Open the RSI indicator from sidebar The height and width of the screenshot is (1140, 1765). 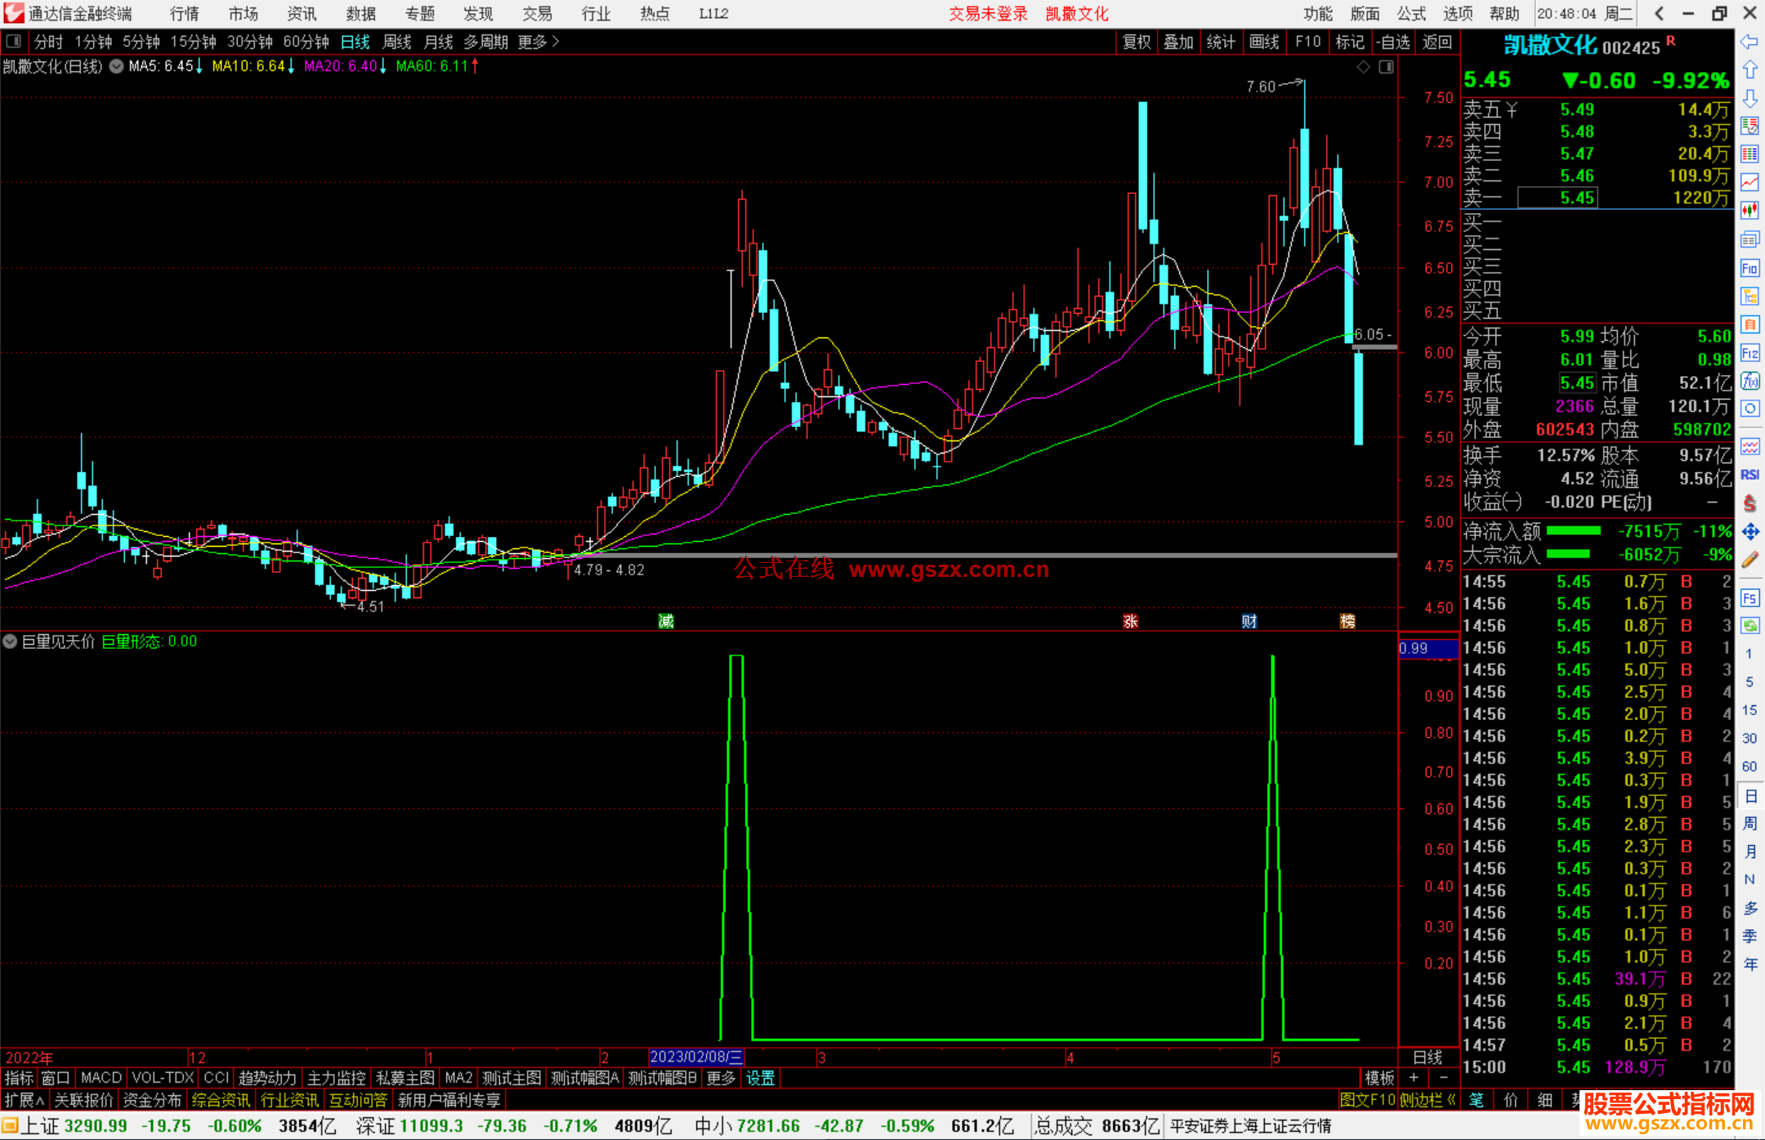1749,475
